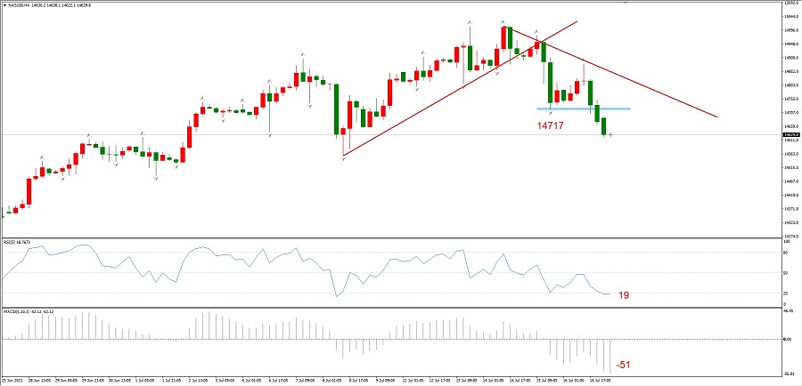802x386 pixels.
Task: Click the 0.00 MACD zero level label
Action: 787,339
